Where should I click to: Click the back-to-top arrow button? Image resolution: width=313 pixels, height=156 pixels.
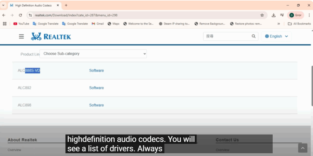[x=303, y=148]
